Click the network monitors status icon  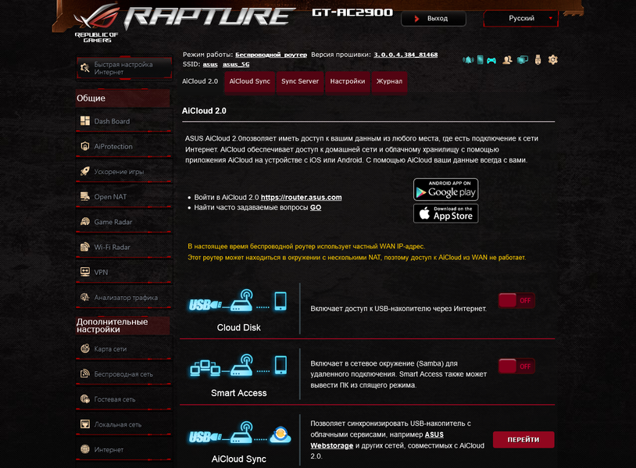pos(523,60)
